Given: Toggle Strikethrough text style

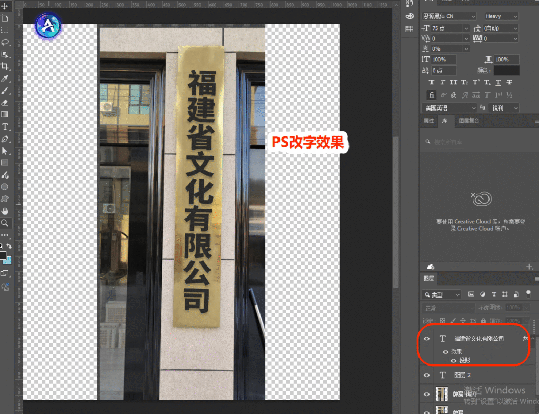Looking at the screenshot, I should [x=510, y=83].
